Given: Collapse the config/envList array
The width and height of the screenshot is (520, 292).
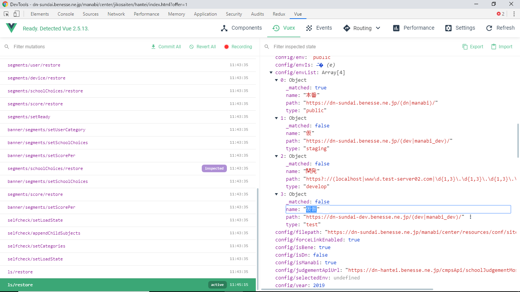Looking at the screenshot, I should (271, 73).
